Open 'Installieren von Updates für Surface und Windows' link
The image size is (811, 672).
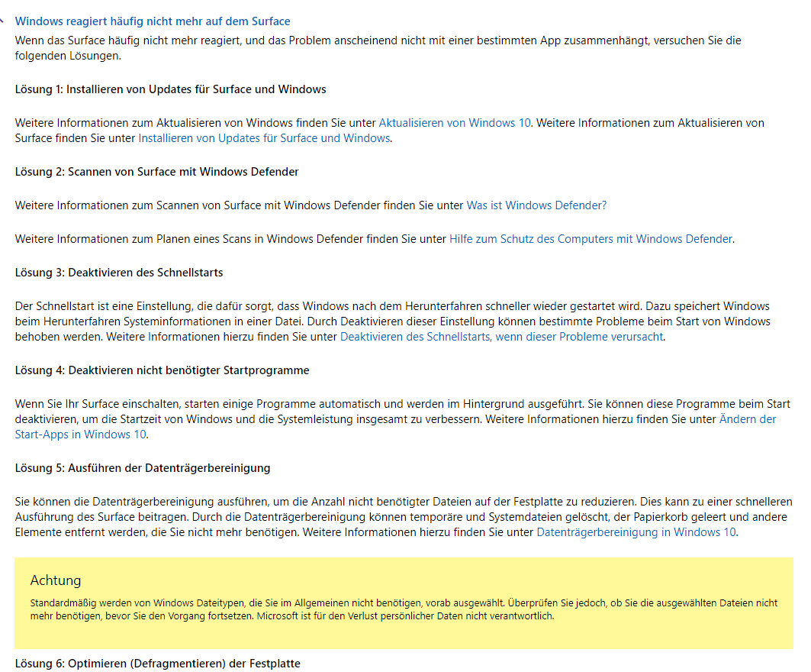coord(264,138)
